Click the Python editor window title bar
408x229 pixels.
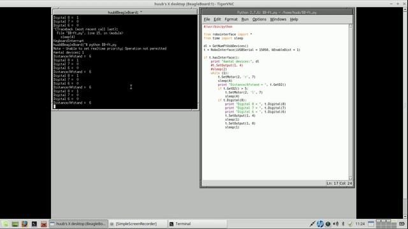tap(277, 12)
